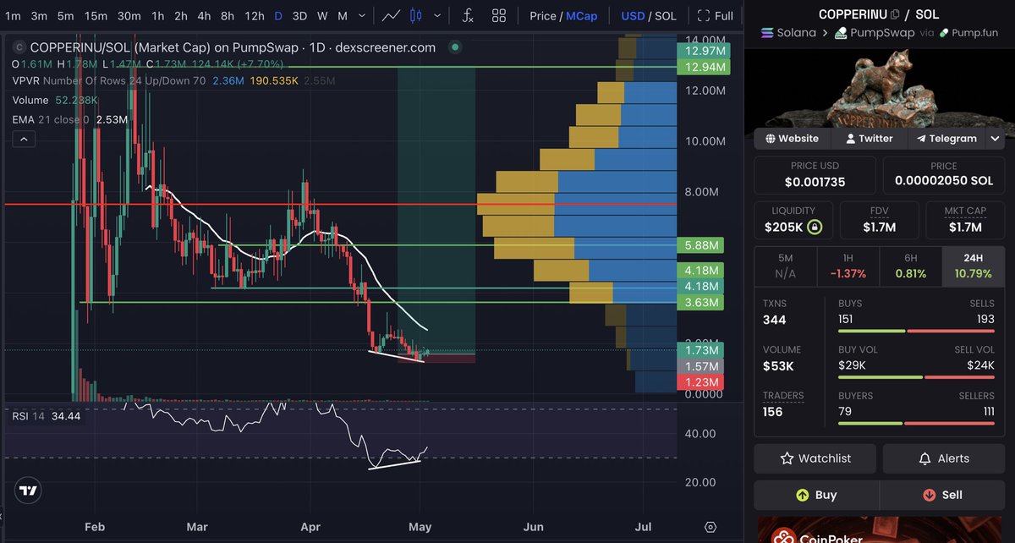Select the M monthly timeframe
Viewport: 1015px width, 543px height.
click(342, 15)
